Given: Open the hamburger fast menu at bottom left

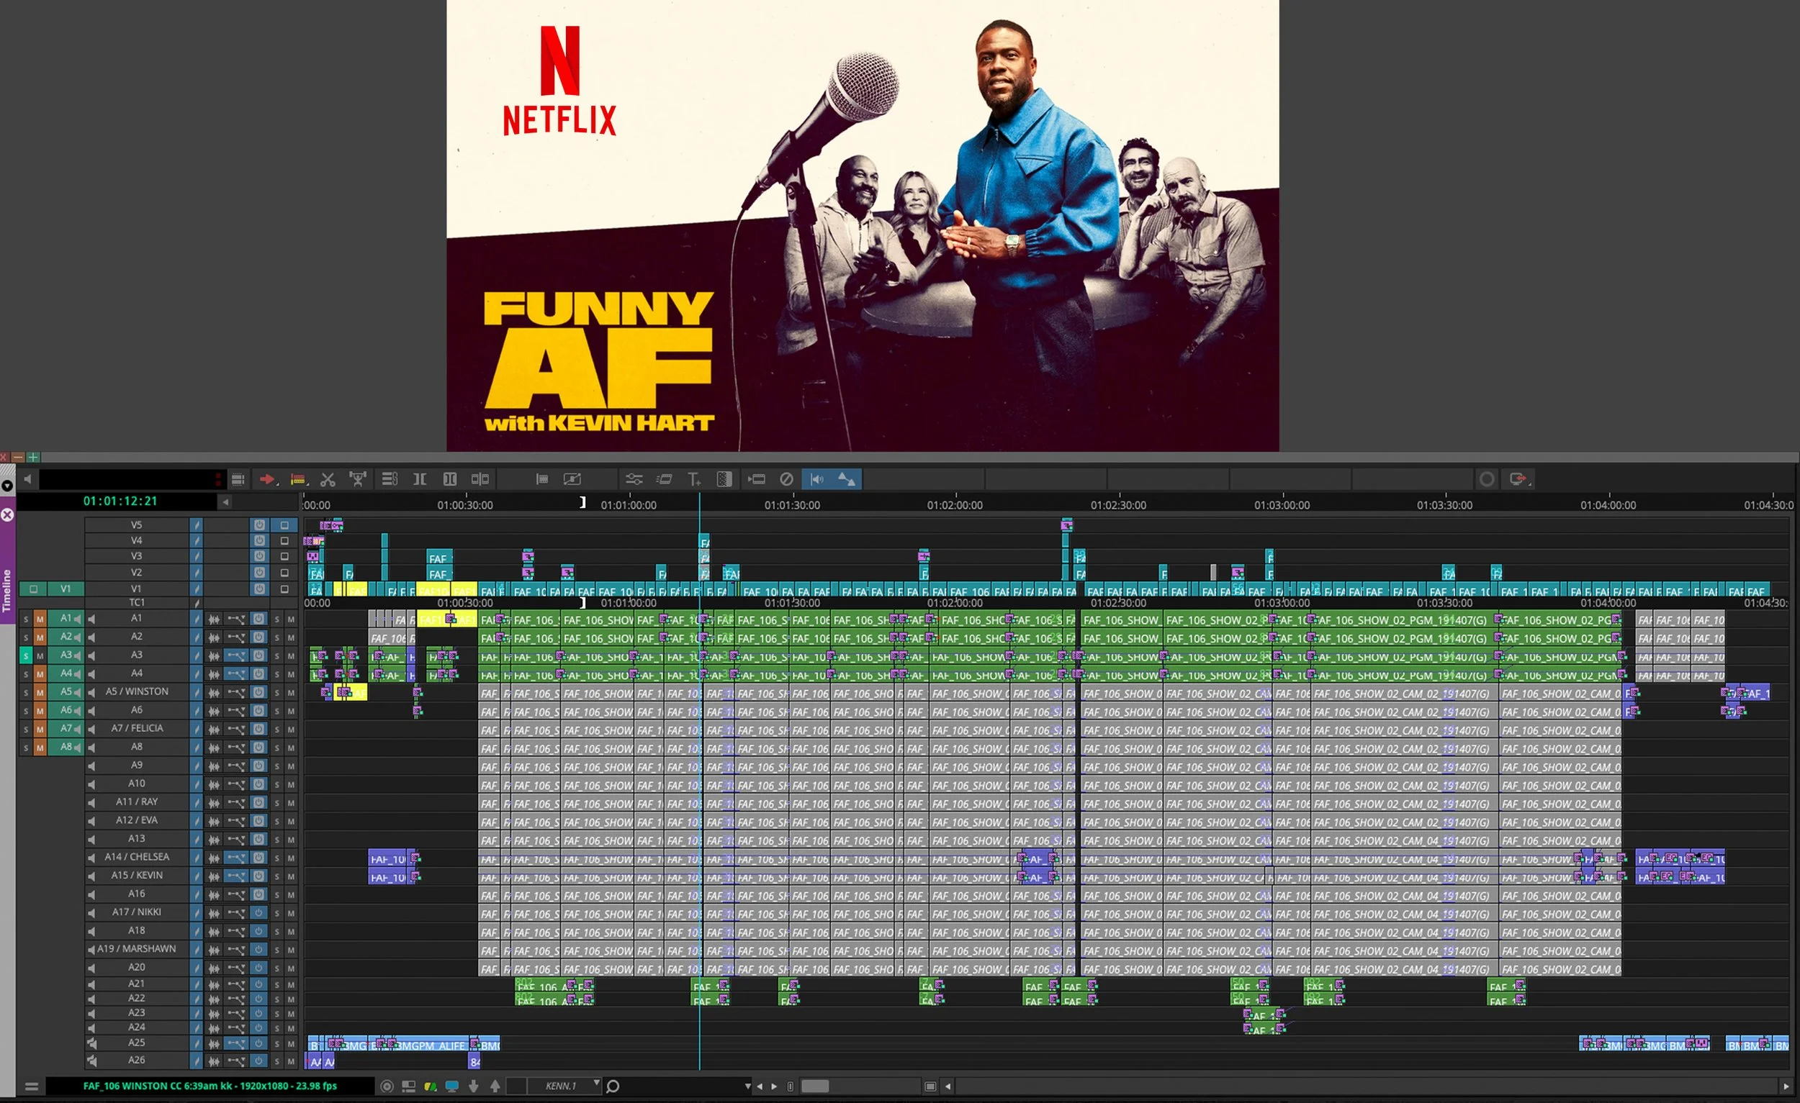Looking at the screenshot, I should 32,1086.
